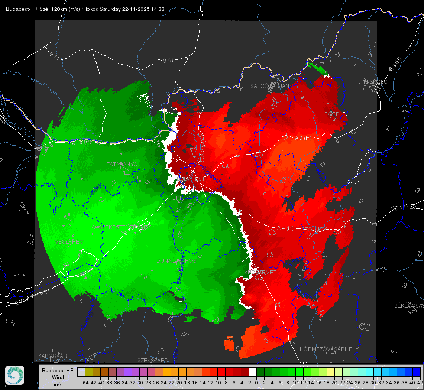Click the blue Somogy county label
The width and height of the screenshot is (424, 390).
[x=87, y=320]
